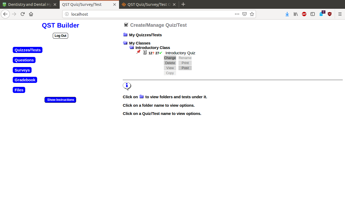Bookmark this page with the star icon
This screenshot has height=197, width=345.
252,14
